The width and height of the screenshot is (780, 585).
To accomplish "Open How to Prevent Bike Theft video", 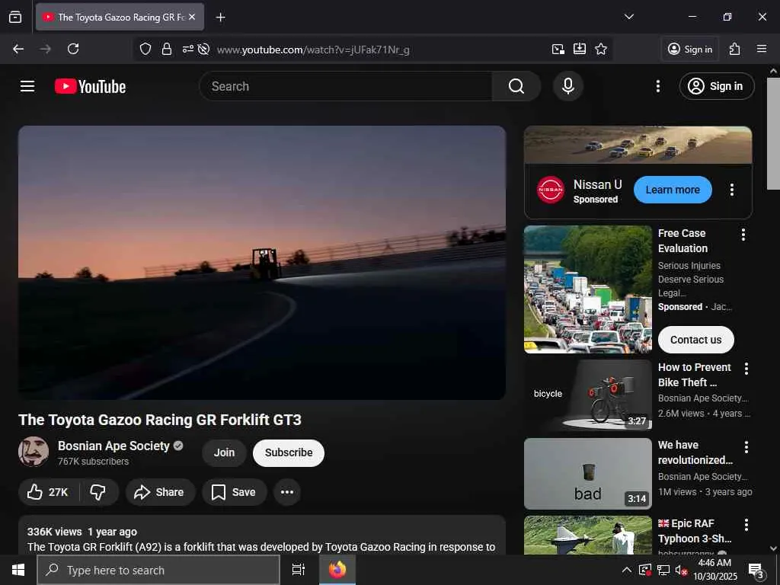I will click(695, 375).
